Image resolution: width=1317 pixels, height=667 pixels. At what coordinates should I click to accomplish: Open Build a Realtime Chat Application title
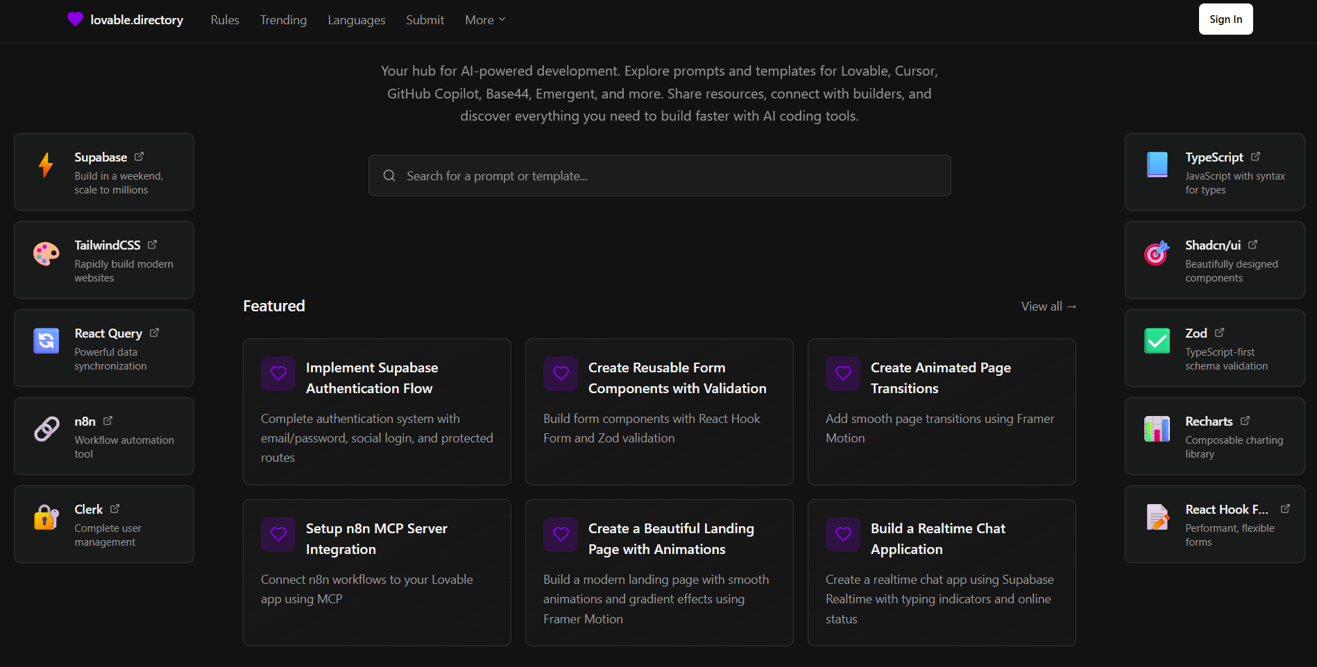938,539
